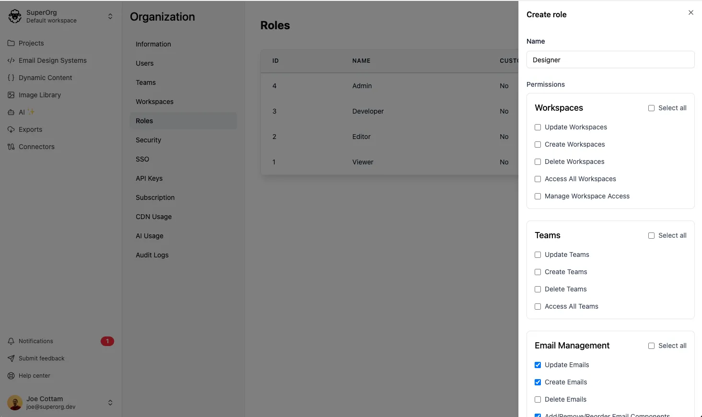Click the AI robot icon in sidebar
702x417 pixels.
11,112
